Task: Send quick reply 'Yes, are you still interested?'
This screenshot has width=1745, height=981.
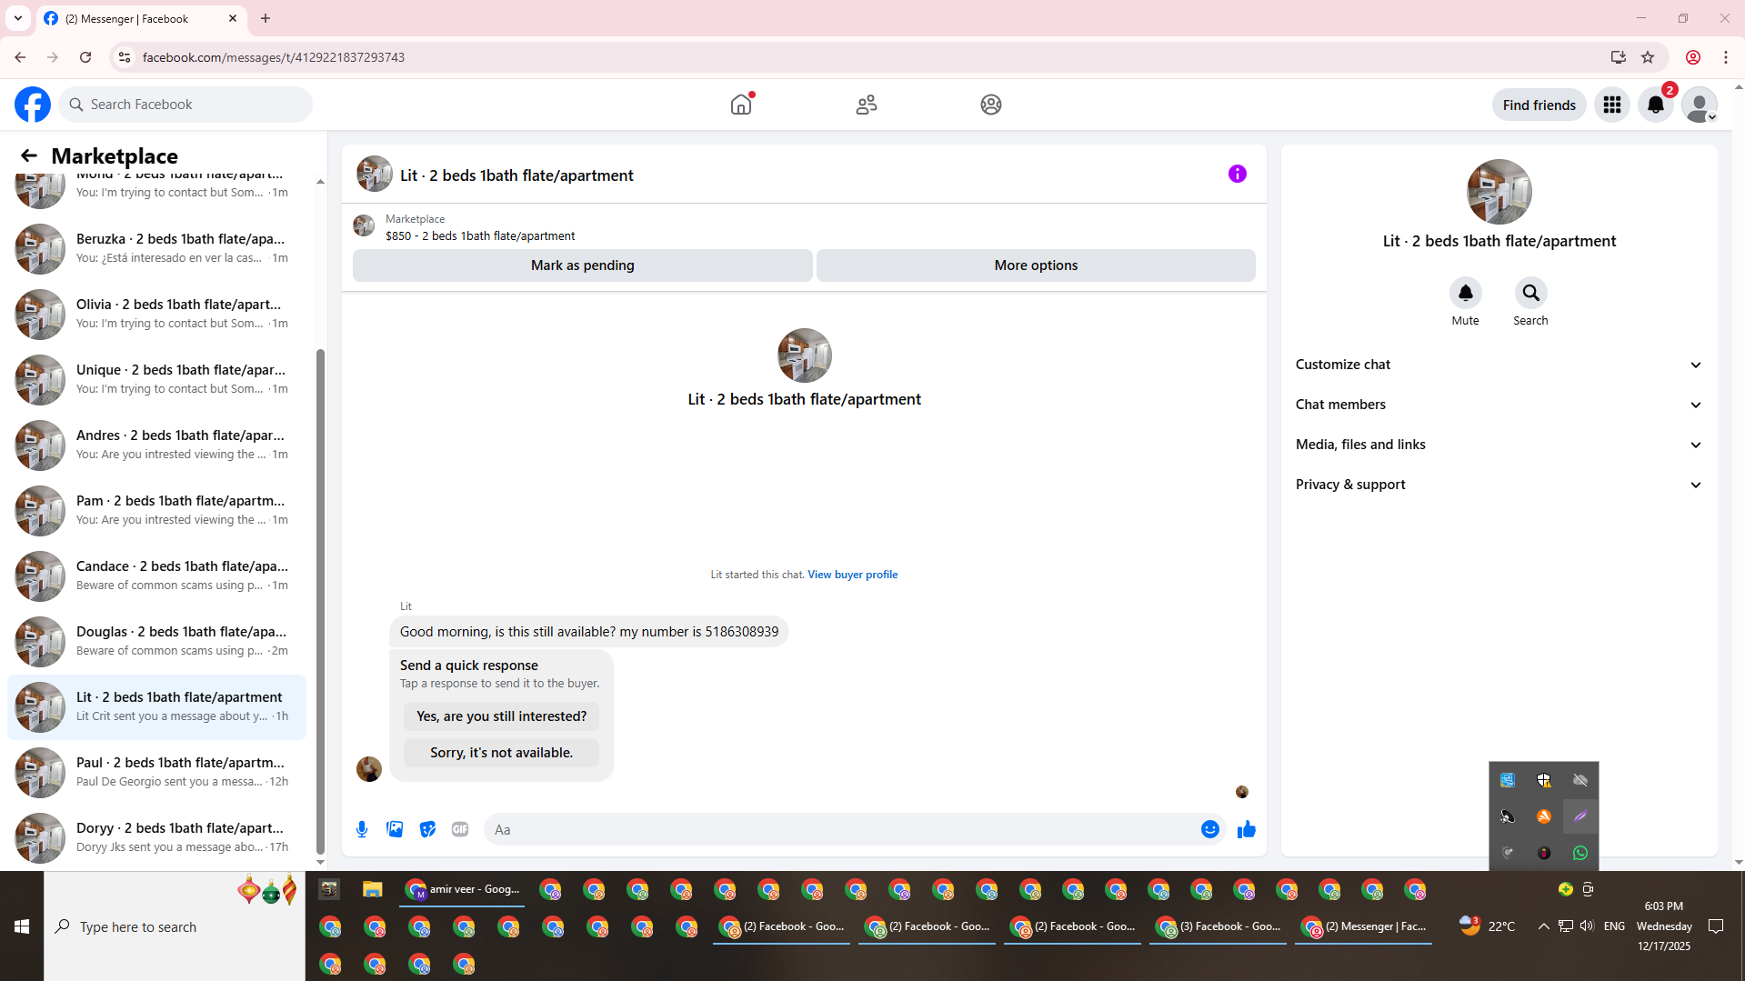Action: click(501, 716)
